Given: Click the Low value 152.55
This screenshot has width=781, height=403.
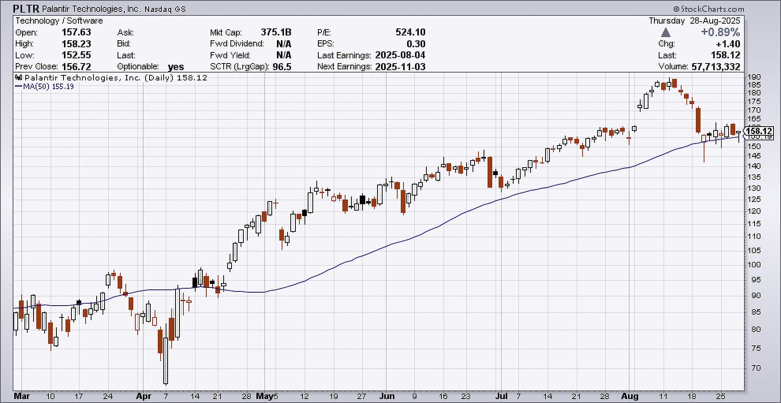Looking at the screenshot, I should pos(77,55).
